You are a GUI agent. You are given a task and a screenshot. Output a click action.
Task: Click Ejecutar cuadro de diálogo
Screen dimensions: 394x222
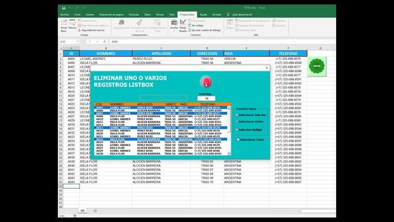click(204, 30)
